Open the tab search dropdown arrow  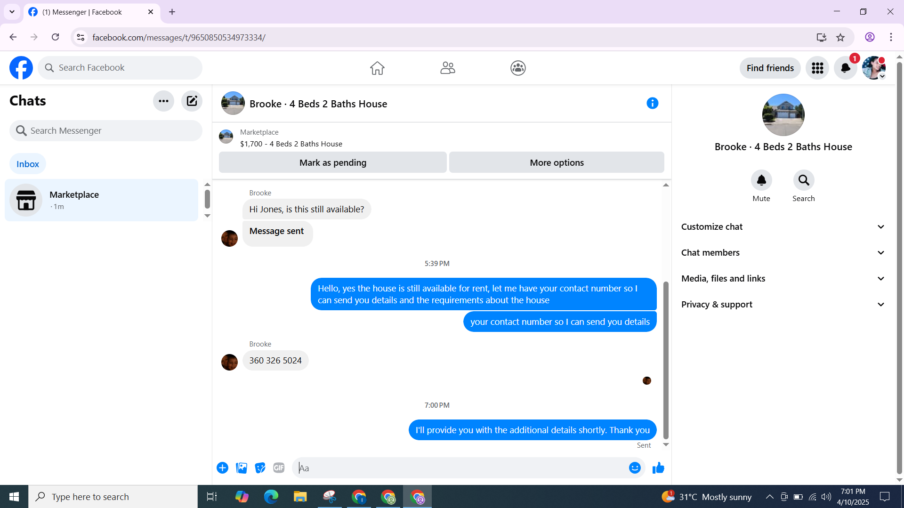tap(12, 12)
